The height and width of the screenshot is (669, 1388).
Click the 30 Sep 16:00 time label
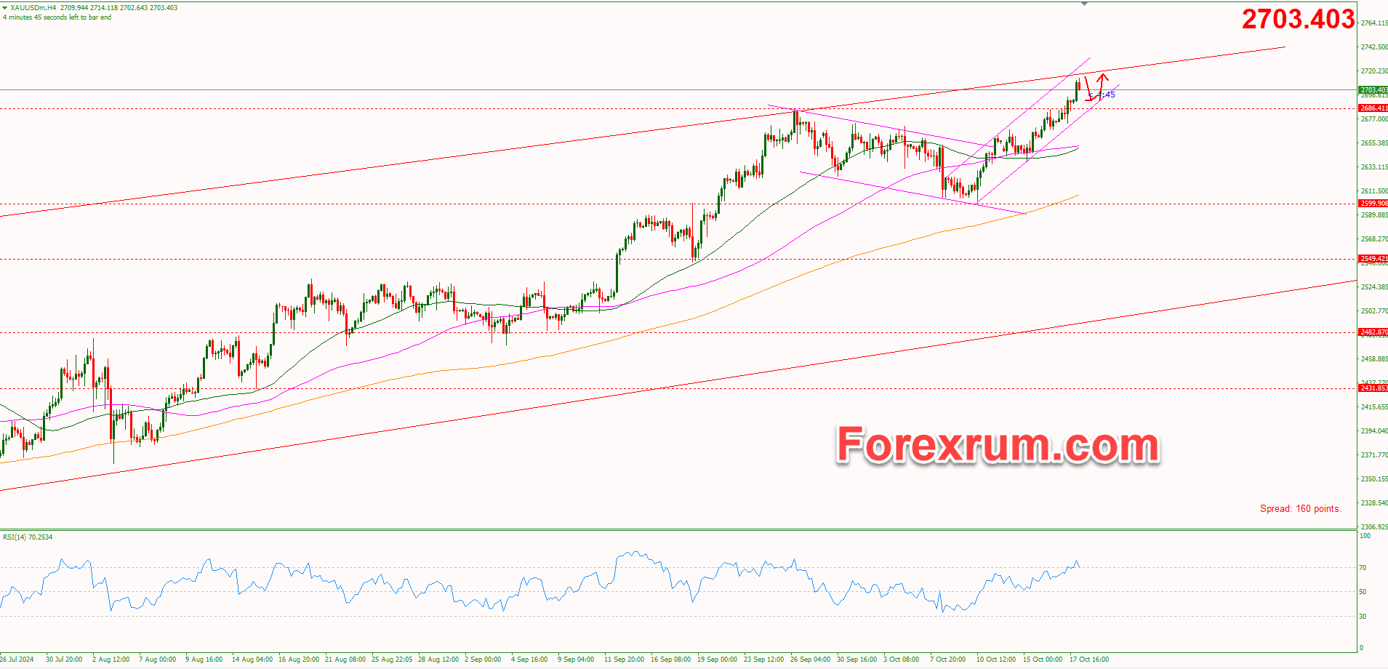[857, 660]
